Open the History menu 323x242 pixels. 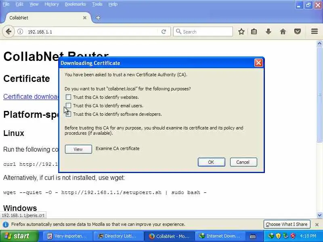pyautogui.click(x=52, y=4)
